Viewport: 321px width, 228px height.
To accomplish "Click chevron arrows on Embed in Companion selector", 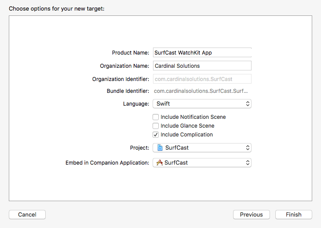I will tap(248, 162).
